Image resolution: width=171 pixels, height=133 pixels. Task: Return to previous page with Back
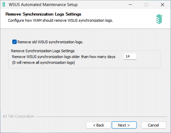(99, 125)
